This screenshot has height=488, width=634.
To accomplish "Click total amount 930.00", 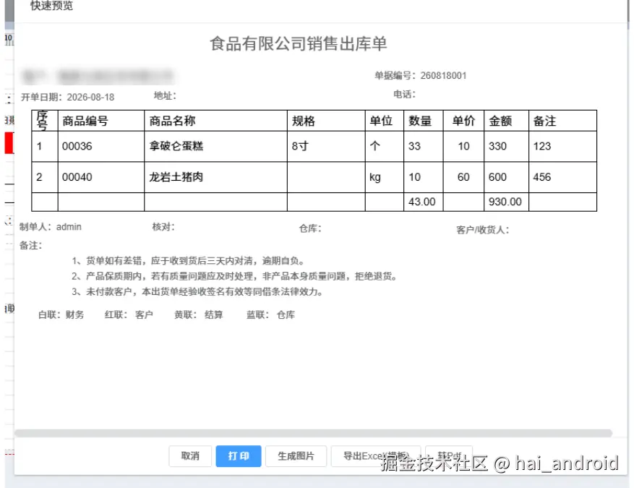I will coord(505,202).
